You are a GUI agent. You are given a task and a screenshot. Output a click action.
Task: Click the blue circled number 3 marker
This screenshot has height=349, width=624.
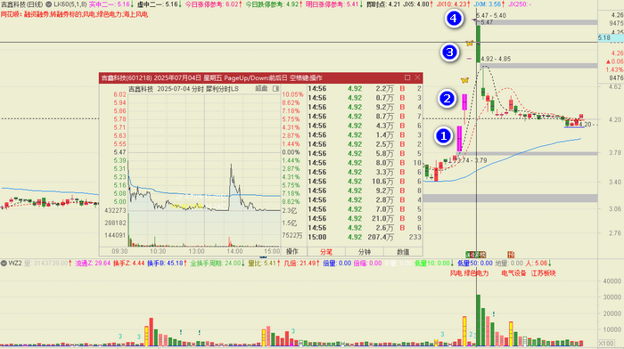449,52
